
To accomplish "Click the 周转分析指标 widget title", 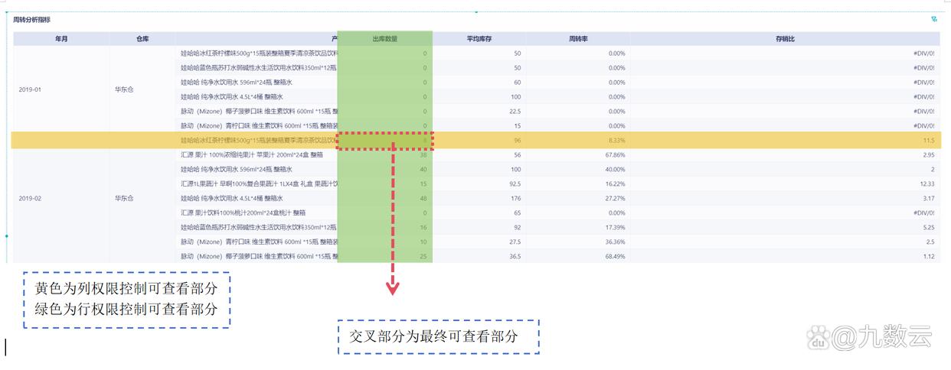I will tap(32, 19).
